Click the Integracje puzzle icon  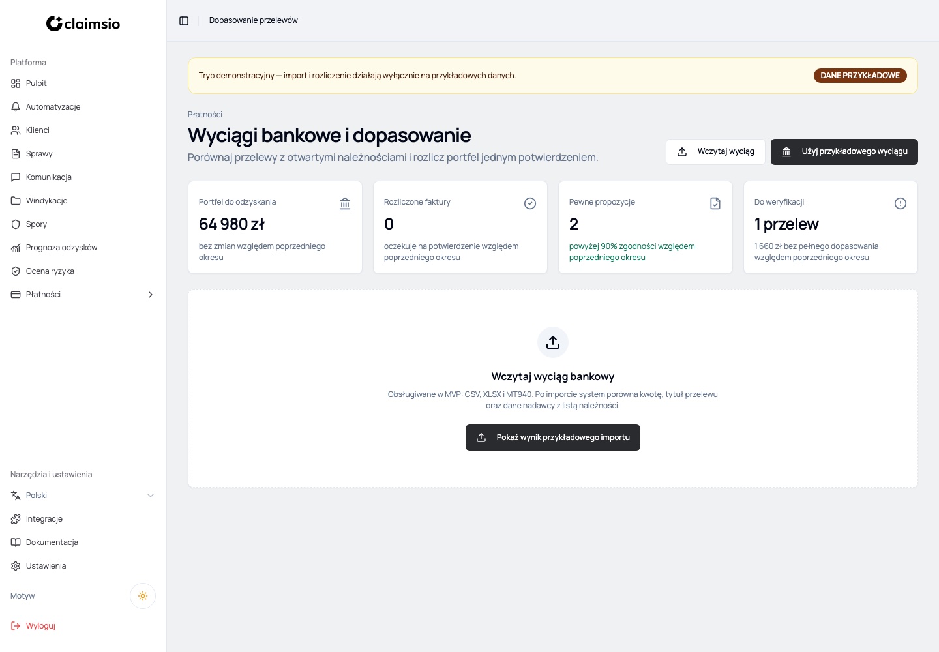[16, 519]
